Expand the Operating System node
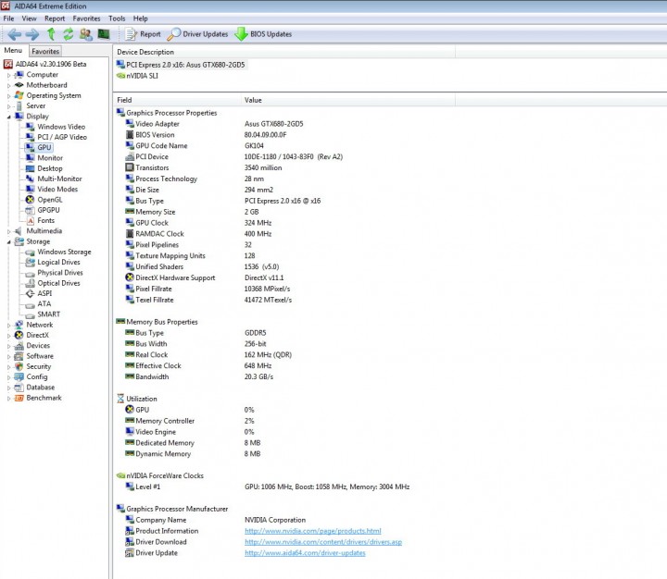667x579 pixels. pos(8,96)
